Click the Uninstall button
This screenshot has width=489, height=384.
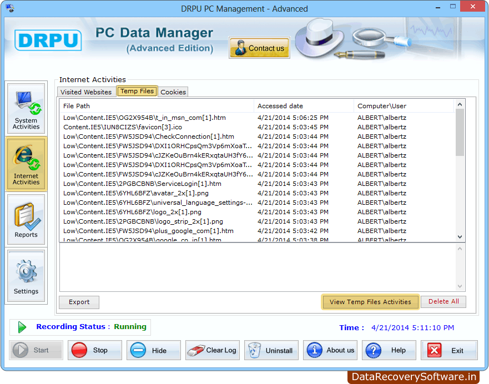[x=271, y=350]
